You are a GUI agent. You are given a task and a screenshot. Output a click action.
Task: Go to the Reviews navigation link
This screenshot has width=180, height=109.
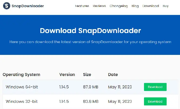click(x=99, y=6)
